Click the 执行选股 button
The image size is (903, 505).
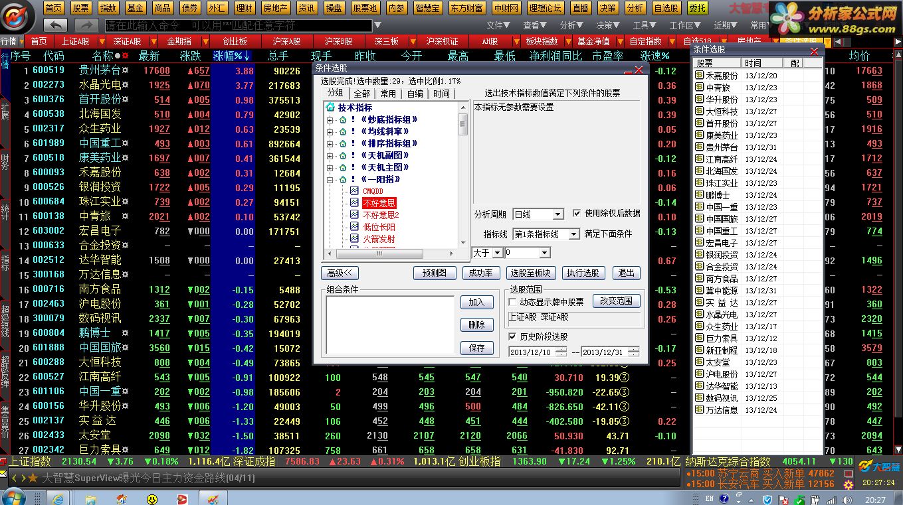[x=583, y=273]
